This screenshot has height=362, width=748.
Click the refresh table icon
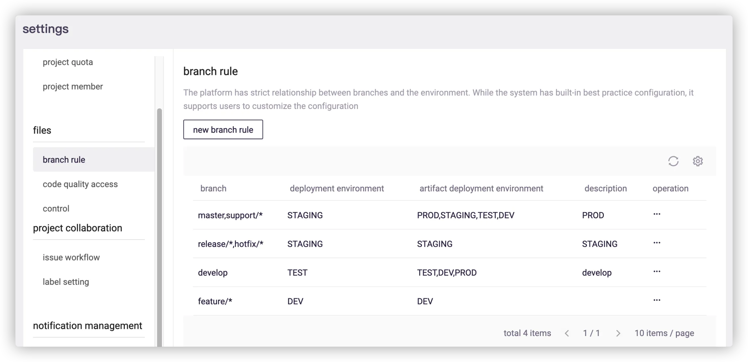[673, 161]
